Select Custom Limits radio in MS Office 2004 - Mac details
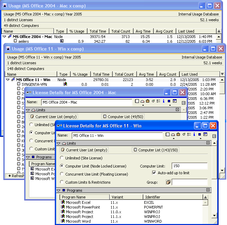The height and width of the screenshot is (225, 227). 31,149
